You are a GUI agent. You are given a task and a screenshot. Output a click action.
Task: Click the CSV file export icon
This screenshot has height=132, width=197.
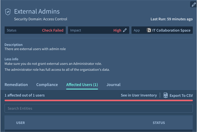(x=166, y=95)
